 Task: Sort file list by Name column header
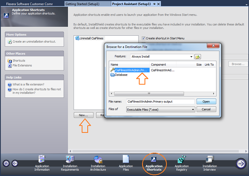[129, 65]
